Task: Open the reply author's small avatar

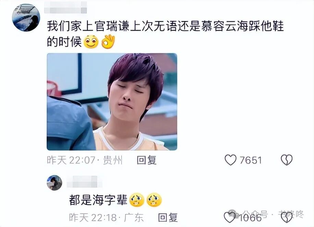Action: coord(55,183)
